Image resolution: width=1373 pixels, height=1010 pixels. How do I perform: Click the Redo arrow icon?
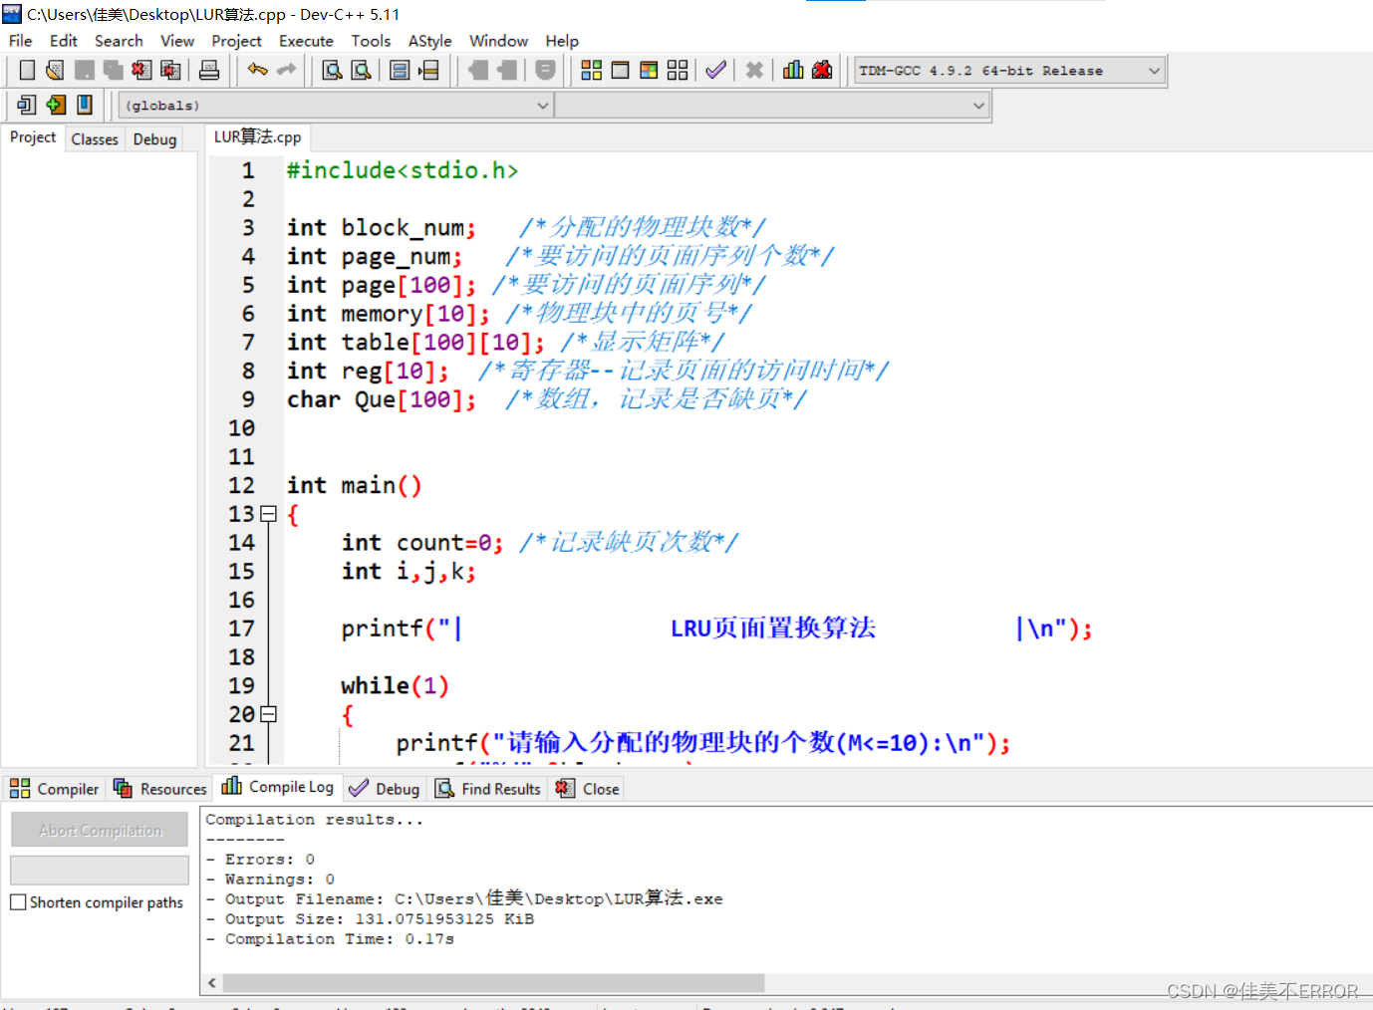(x=287, y=70)
